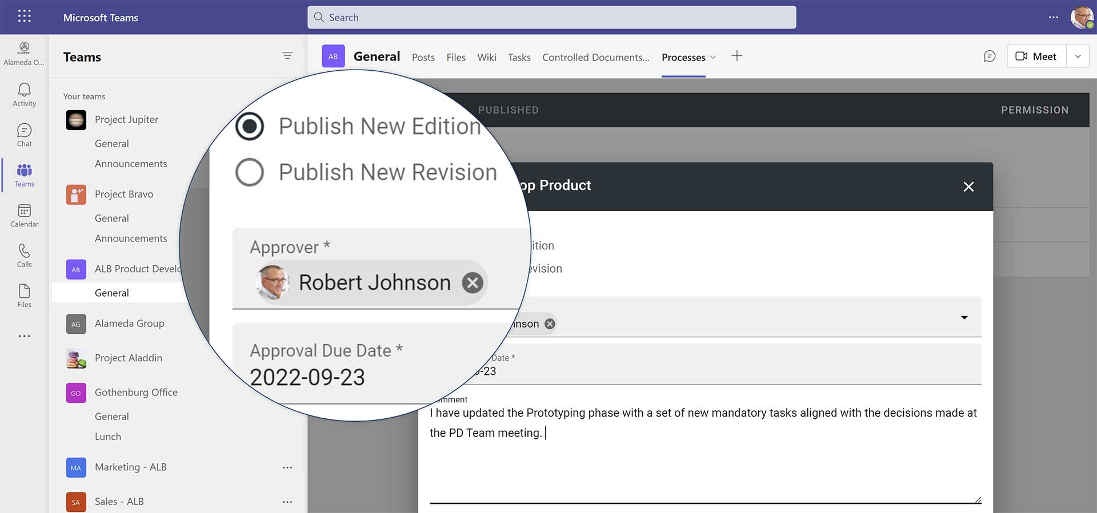Screen dimensions: 1097x513
Task: Remove approver chip in dialog field
Action: [x=550, y=324]
